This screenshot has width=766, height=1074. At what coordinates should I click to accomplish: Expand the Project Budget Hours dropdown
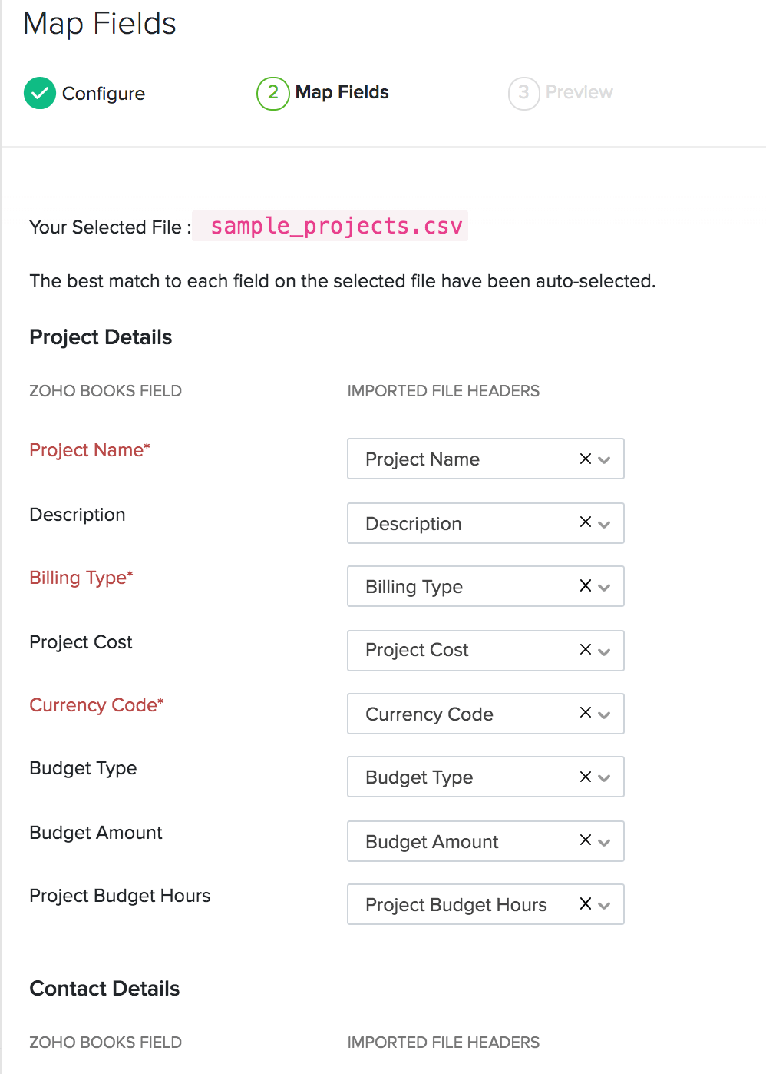point(604,904)
